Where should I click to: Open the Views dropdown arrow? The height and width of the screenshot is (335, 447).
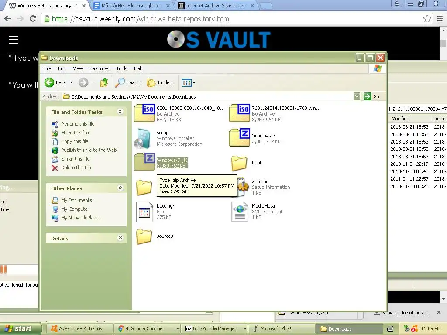pyautogui.click(x=194, y=82)
